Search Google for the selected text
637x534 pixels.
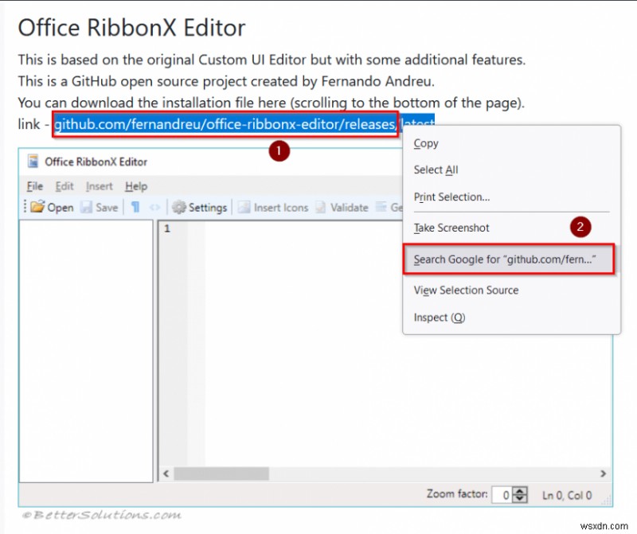tap(508, 259)
